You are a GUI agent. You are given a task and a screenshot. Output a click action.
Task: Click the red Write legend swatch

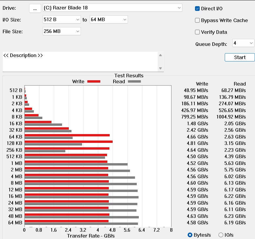[94, 81]
